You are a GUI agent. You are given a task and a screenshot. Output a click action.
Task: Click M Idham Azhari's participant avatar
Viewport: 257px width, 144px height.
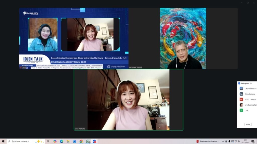[x=241, y=105]
